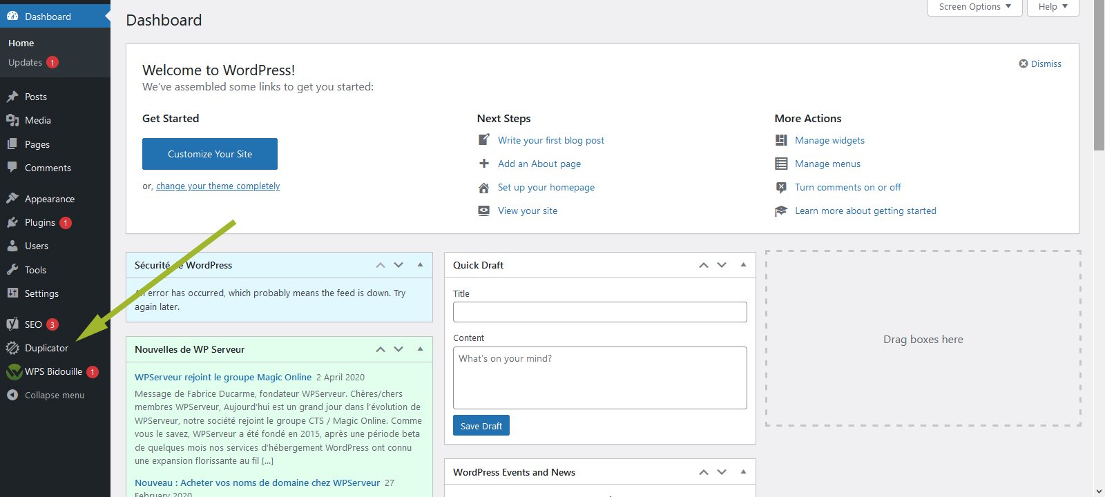Click the Duplicator gear icon in sidebar

[x=12, y=348]
